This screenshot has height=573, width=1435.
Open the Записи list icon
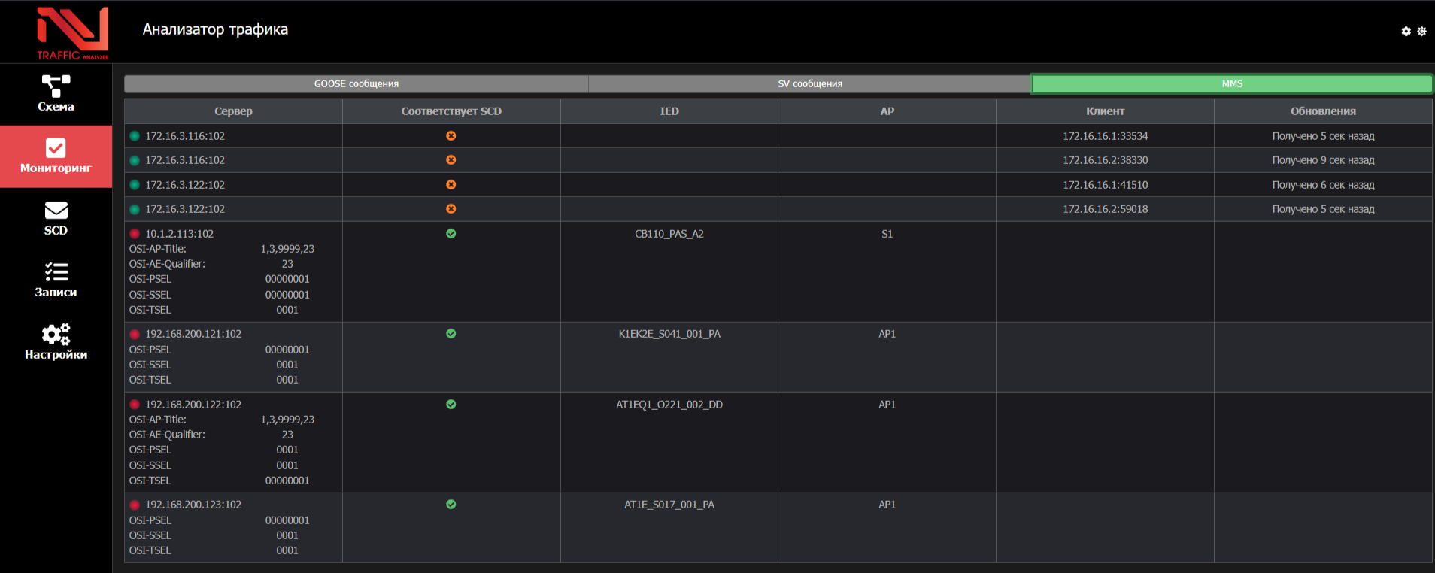(56, 271)
